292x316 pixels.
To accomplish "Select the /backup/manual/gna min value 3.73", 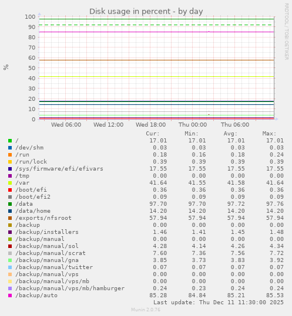I will [199, 260].
